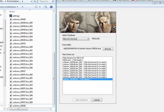Click the disabled Open Database button
This screenshot has width=164, height=112.
[x=81, y=100]
